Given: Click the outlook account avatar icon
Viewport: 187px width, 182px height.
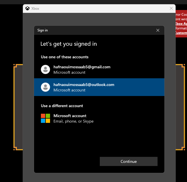Looking at the screenshot, I should coord(45,87).
